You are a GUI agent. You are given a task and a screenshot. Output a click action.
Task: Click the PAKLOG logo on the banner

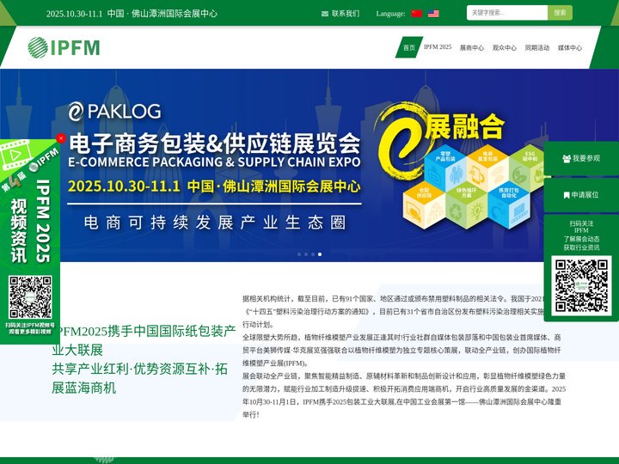(x=114, y=111)
